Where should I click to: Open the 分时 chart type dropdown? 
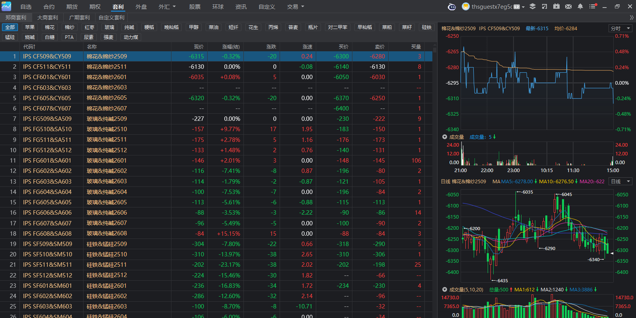tap(620, 28)
